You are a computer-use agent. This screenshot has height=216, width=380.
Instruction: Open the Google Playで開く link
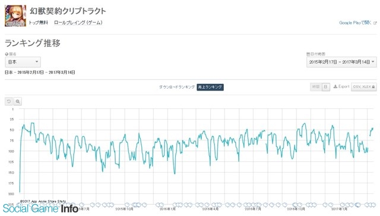point(355,23)
